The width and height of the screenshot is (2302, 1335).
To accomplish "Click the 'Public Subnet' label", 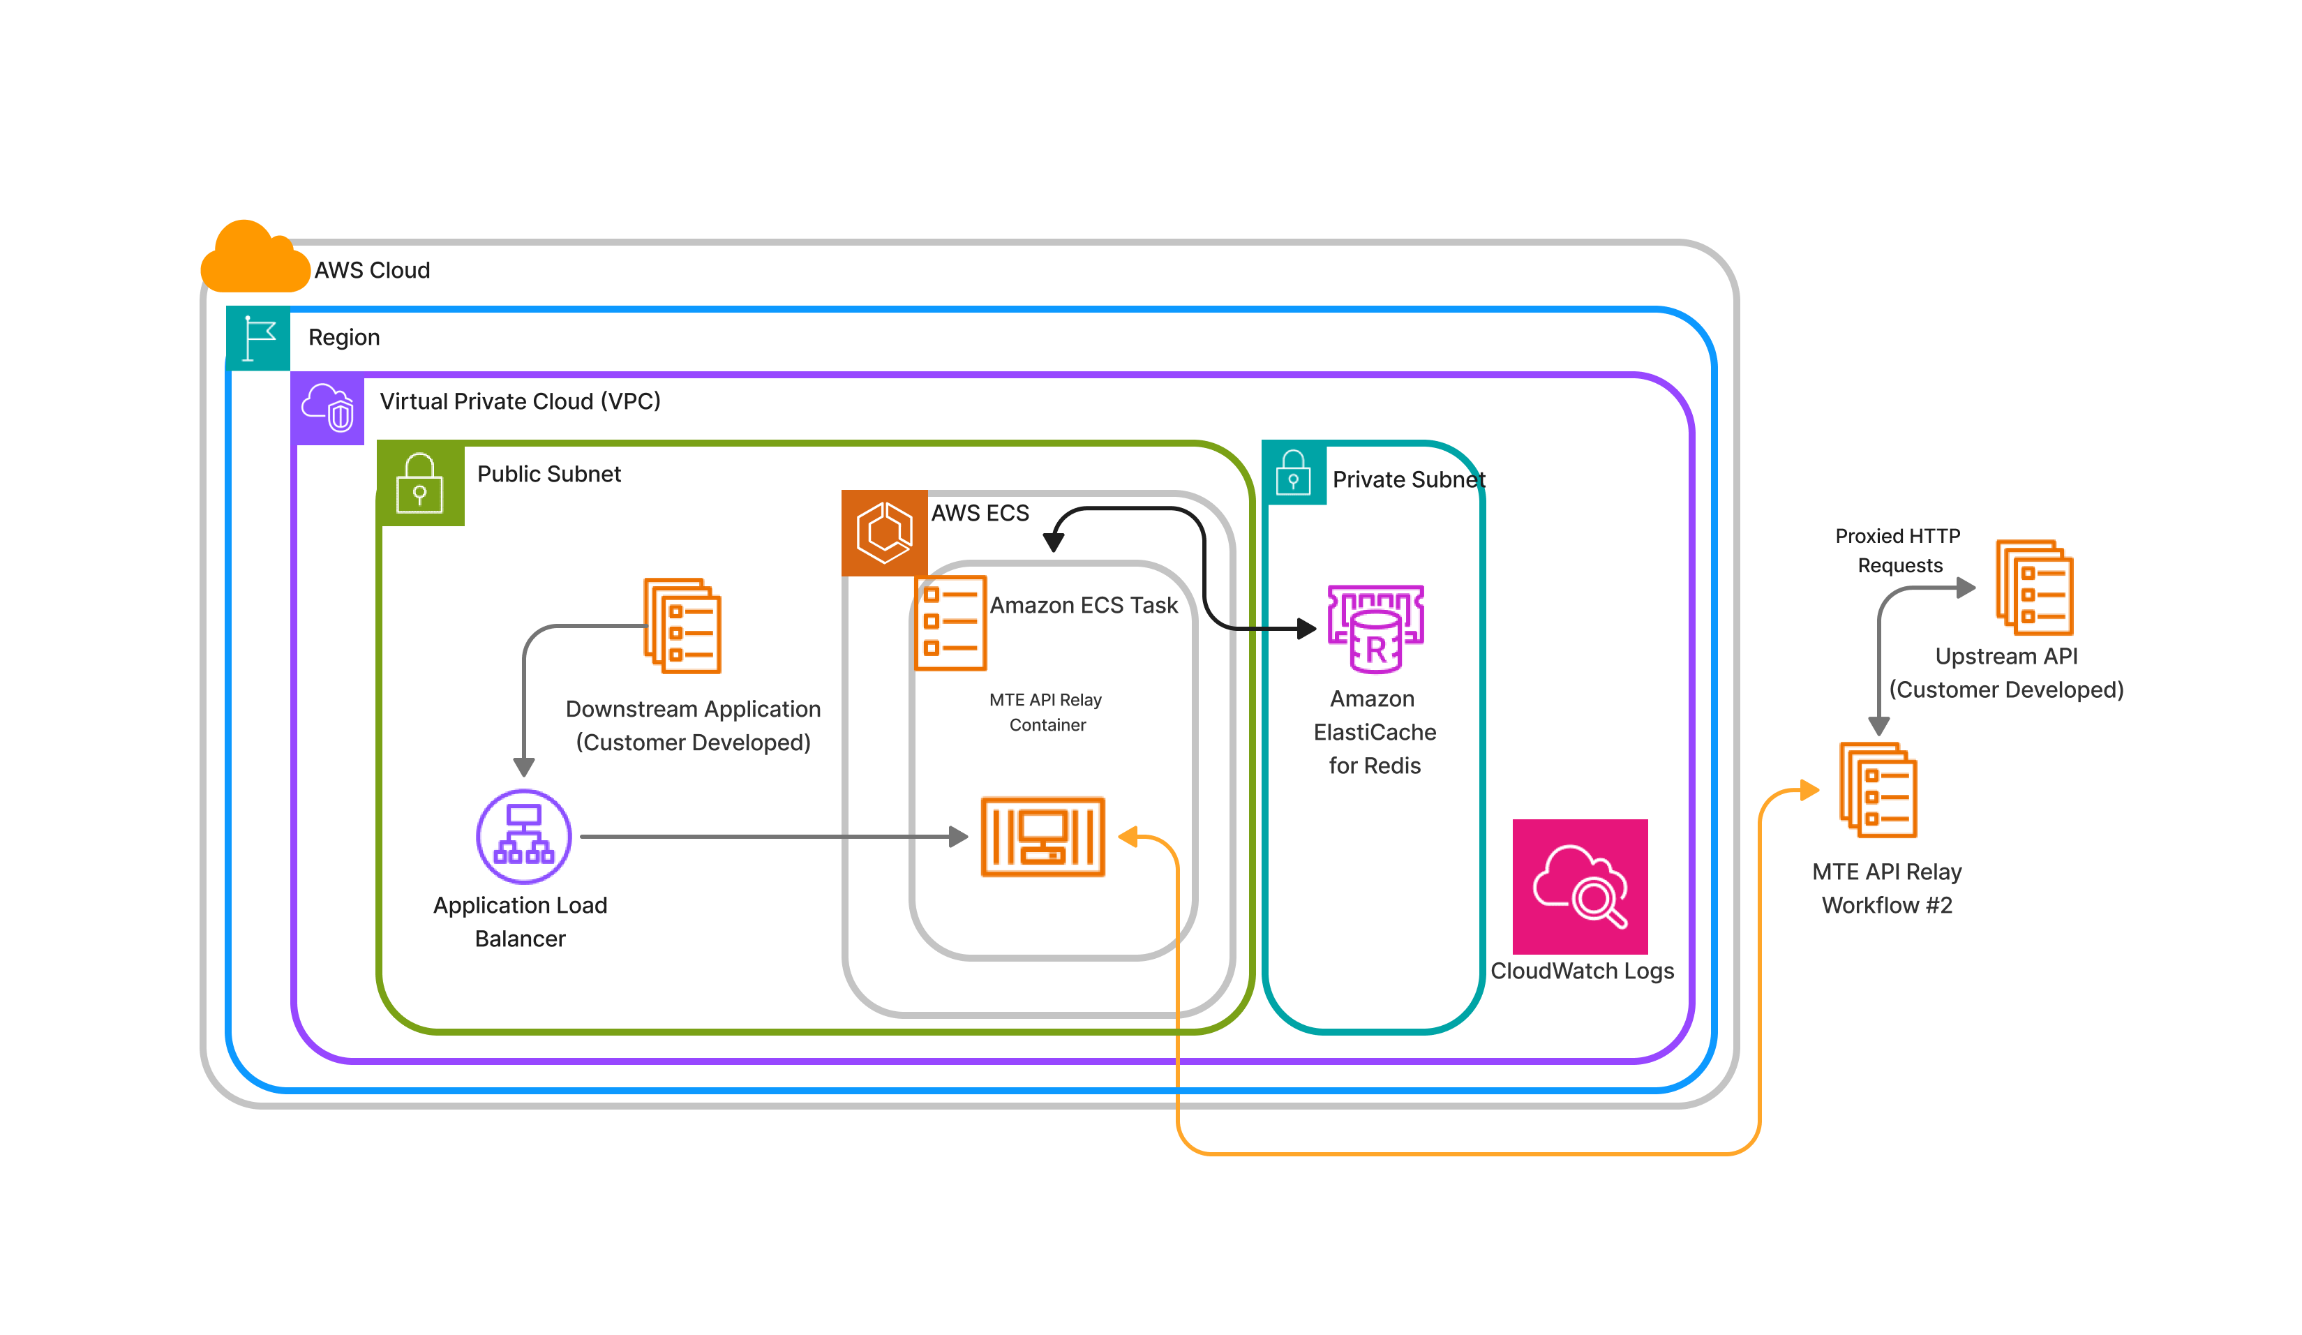I will pyautogui.click(x=549, y=473).
